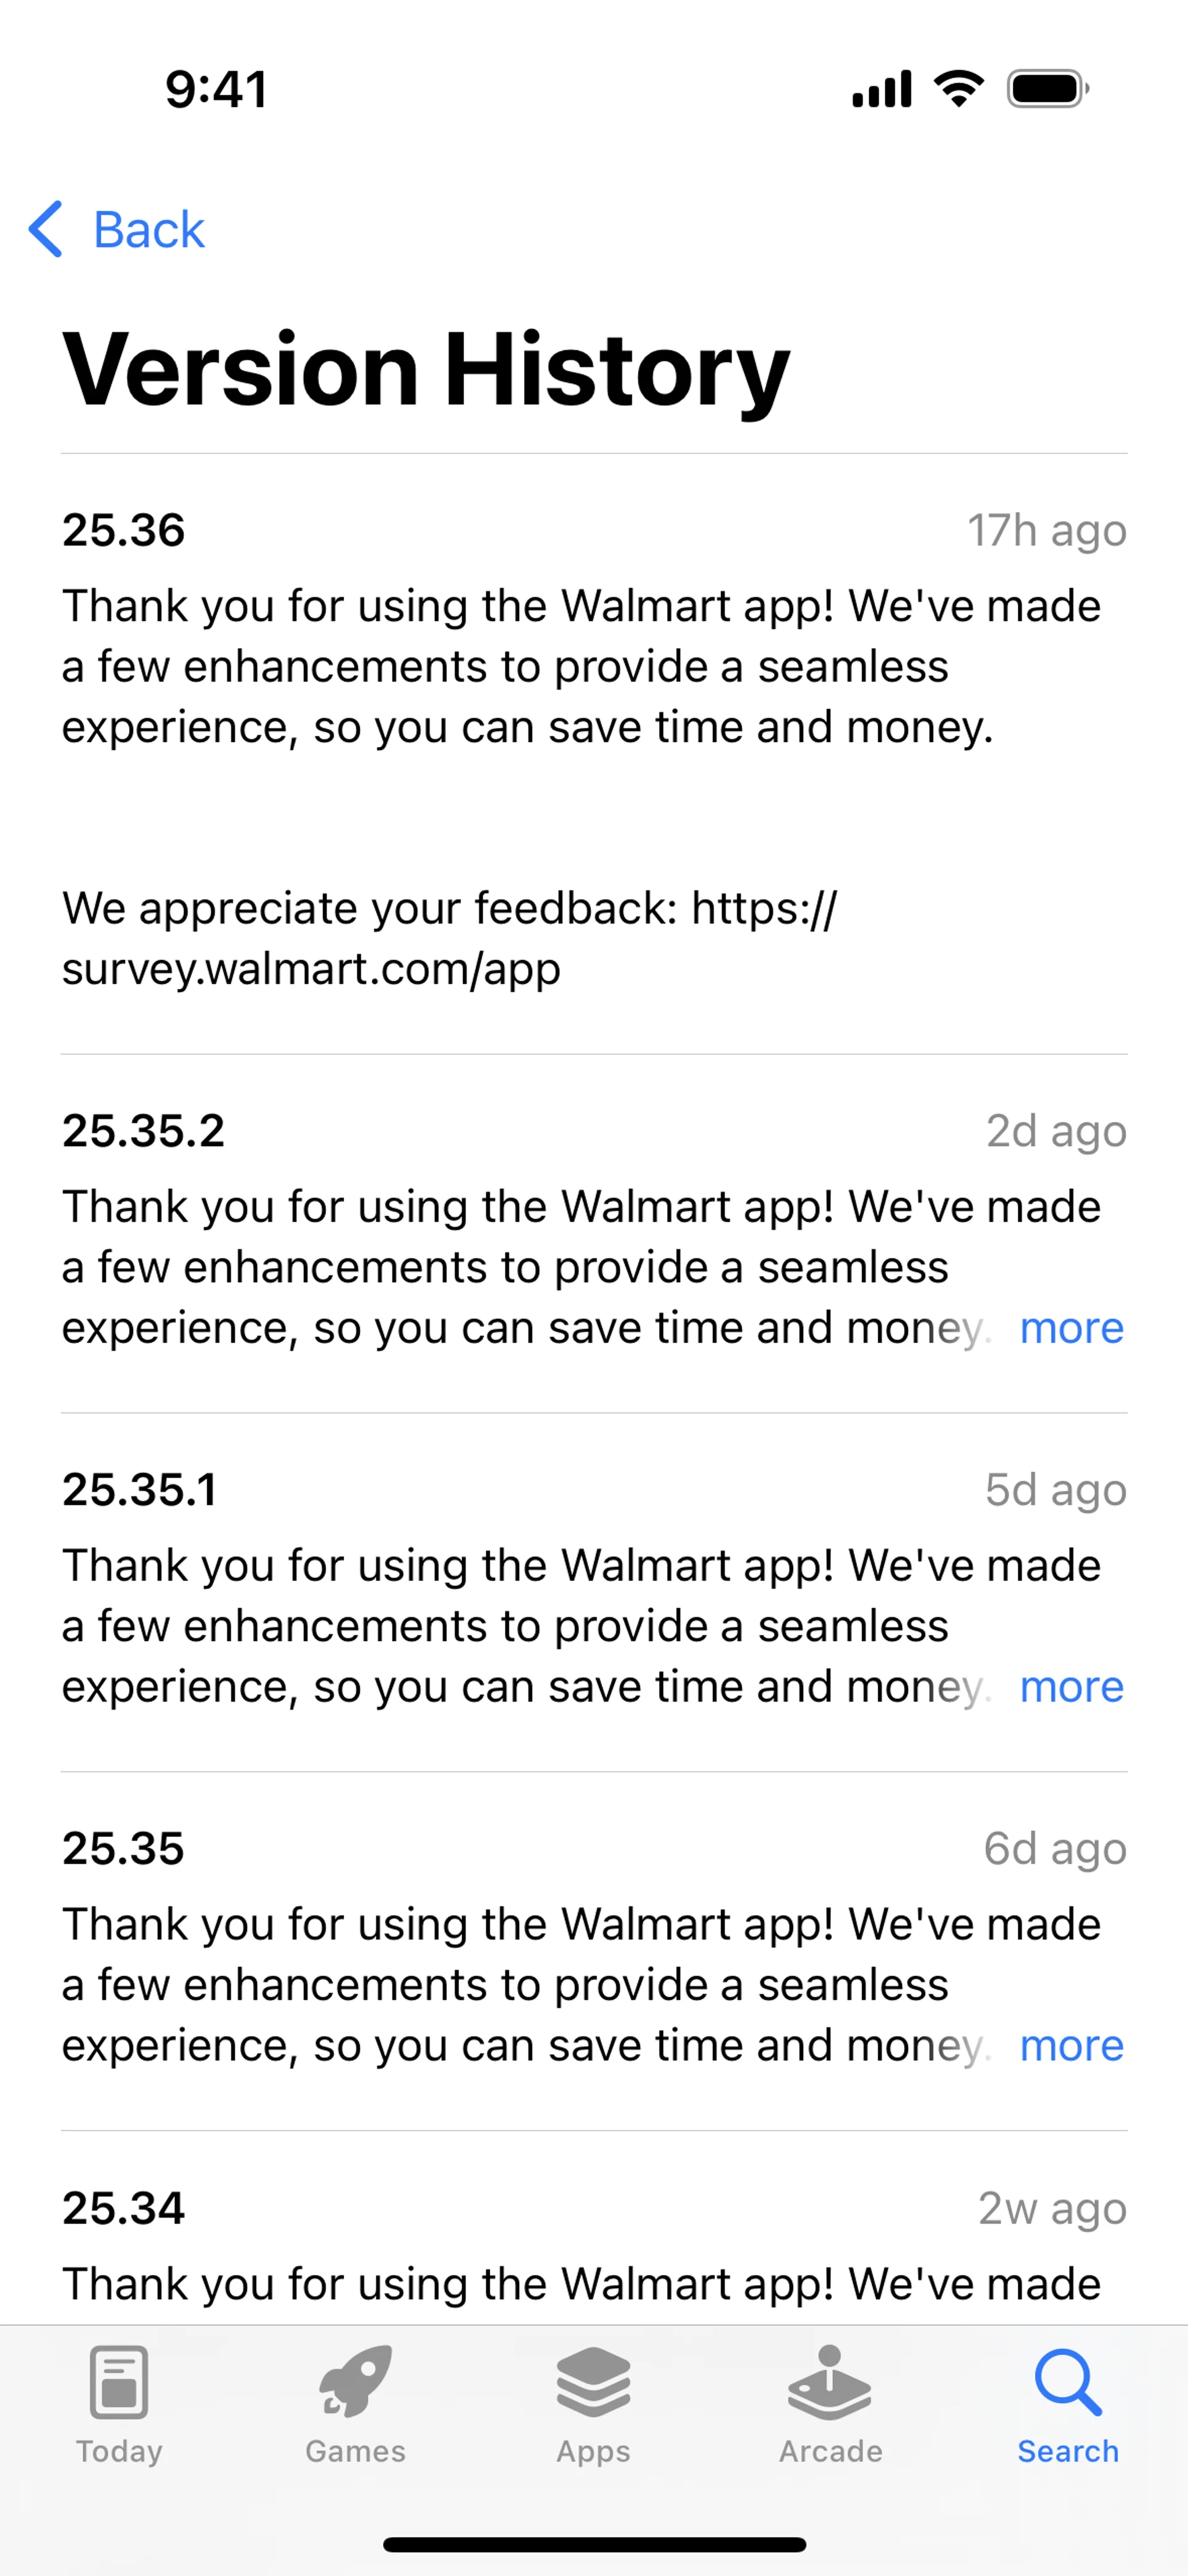The width and height of the screenshot is (1188, 2576).
Task: Tap the Search magnifying glass icon
Action: pyautogui.click(x=1068, y=2381)
